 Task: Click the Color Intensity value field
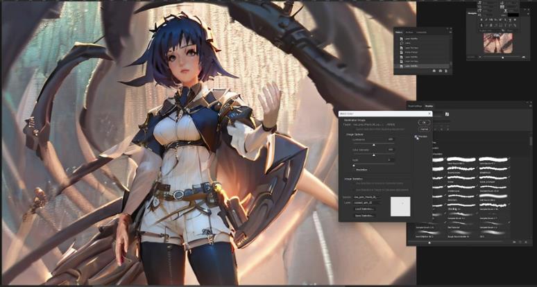tap(391, 150)
